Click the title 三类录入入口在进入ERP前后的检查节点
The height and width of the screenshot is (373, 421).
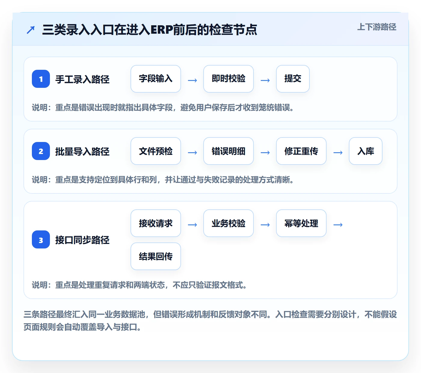[x=149, y=30]
